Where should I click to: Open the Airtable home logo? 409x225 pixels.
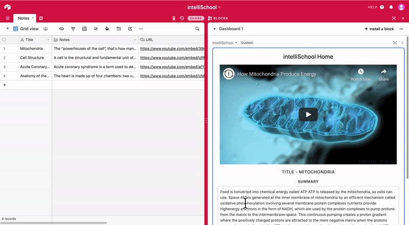pos(7,7)
